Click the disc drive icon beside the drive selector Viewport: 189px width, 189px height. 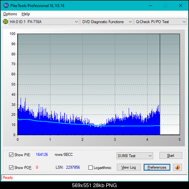tap(5, 22)
